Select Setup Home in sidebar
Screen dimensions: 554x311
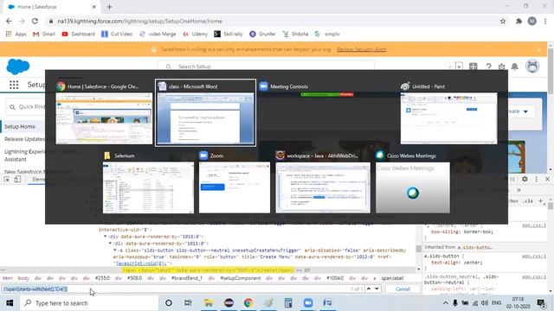(20, 127)
